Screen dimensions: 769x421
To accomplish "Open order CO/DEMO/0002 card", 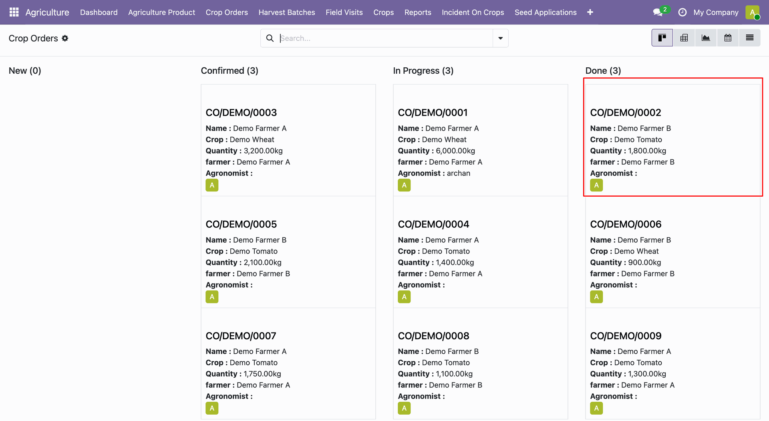I will (x=672, y=140).
